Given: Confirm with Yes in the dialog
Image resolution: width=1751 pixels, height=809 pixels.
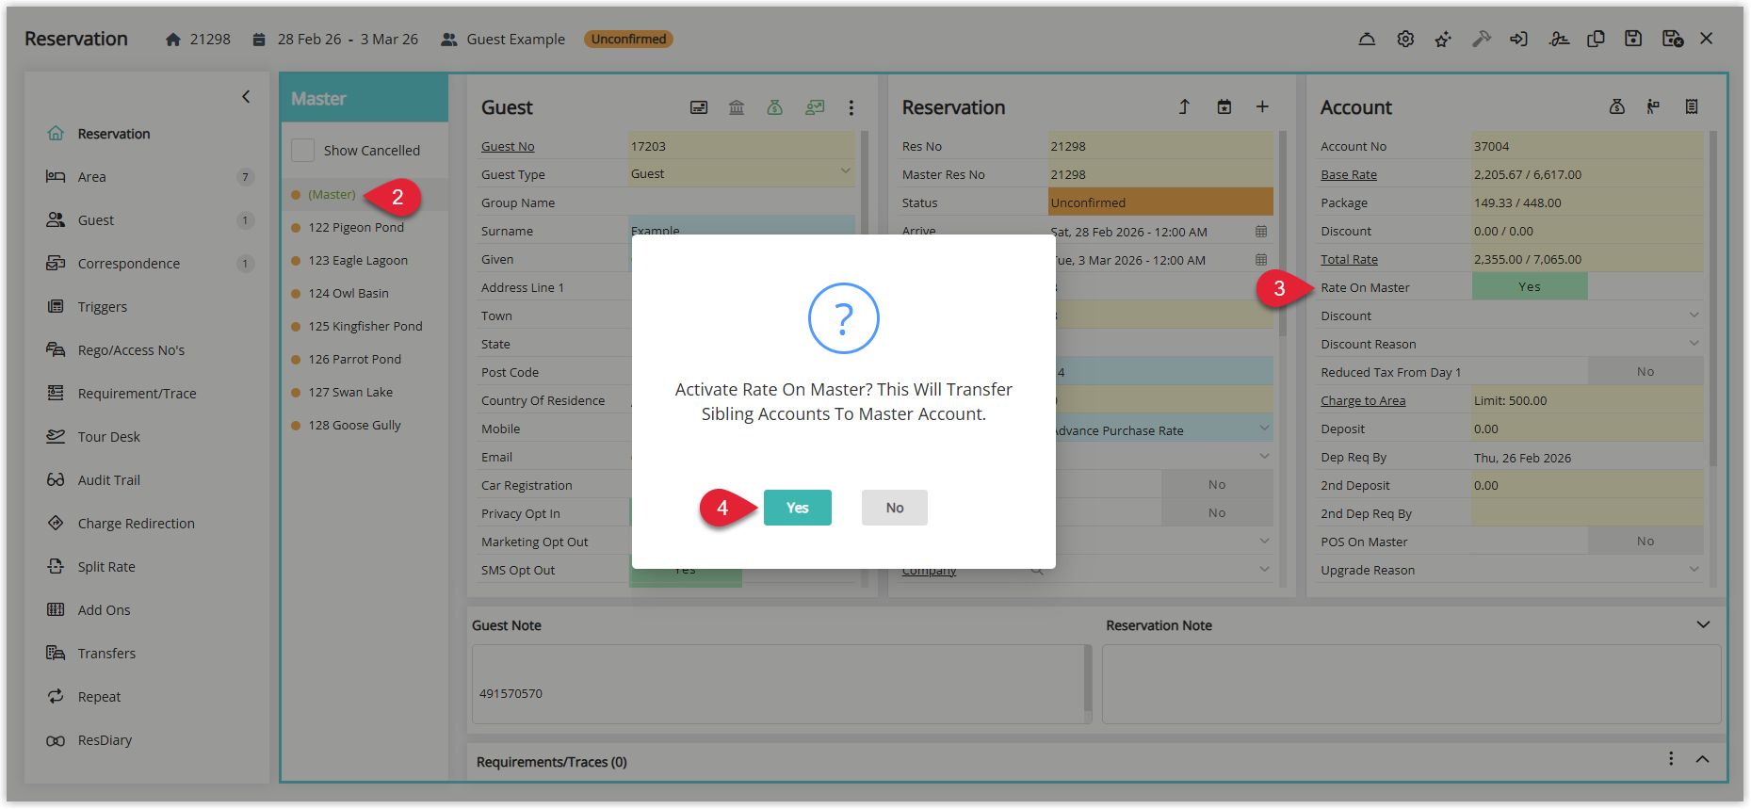Looking at the screenshot, I should point(798,508).
